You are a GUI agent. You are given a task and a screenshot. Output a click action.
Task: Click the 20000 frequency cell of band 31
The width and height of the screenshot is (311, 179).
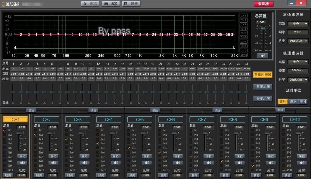click(246, 69)
